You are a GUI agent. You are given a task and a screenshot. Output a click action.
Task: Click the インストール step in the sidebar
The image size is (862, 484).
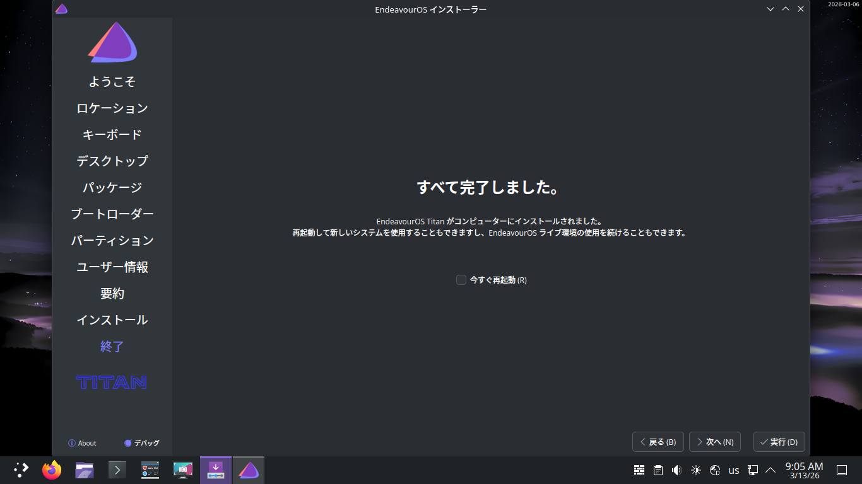tap(112, 320)
